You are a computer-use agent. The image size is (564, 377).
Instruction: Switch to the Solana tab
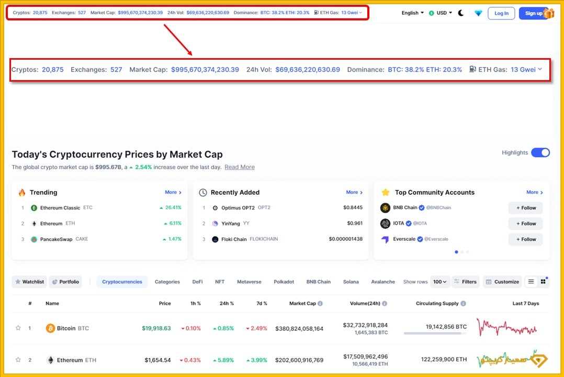pyautogui.click(x=351, y=282)
